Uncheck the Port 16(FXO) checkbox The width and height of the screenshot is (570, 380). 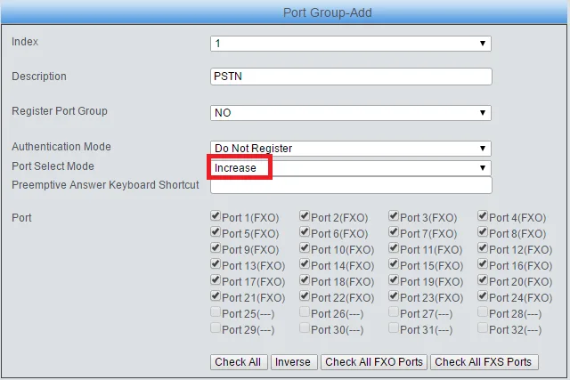[x=483, y=265]
